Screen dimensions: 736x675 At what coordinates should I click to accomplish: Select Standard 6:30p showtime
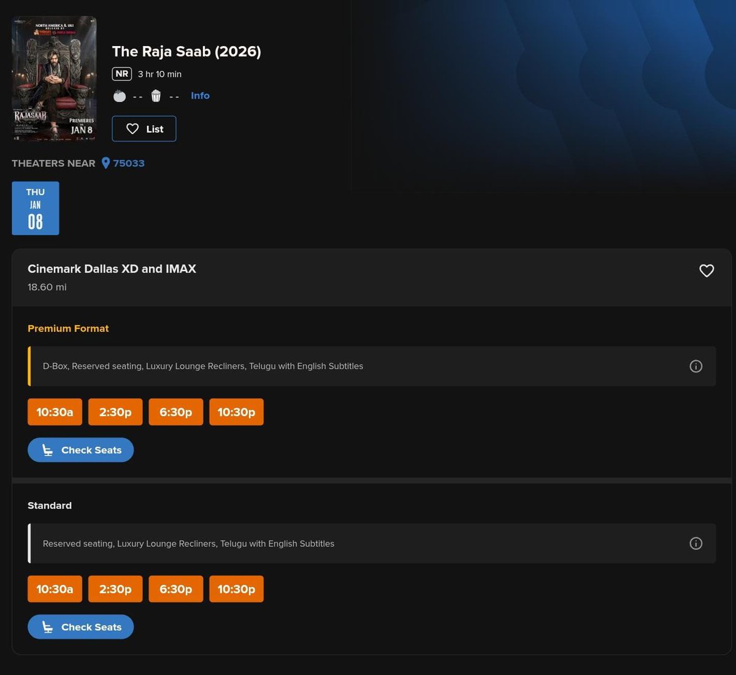point(176,589)
